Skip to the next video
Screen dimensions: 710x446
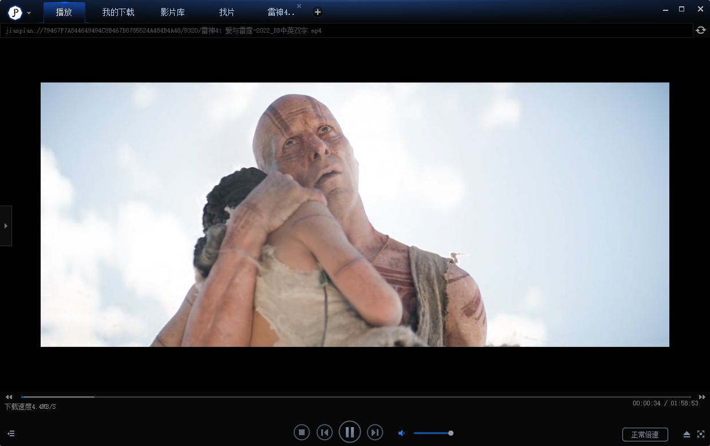coord(374,432)
